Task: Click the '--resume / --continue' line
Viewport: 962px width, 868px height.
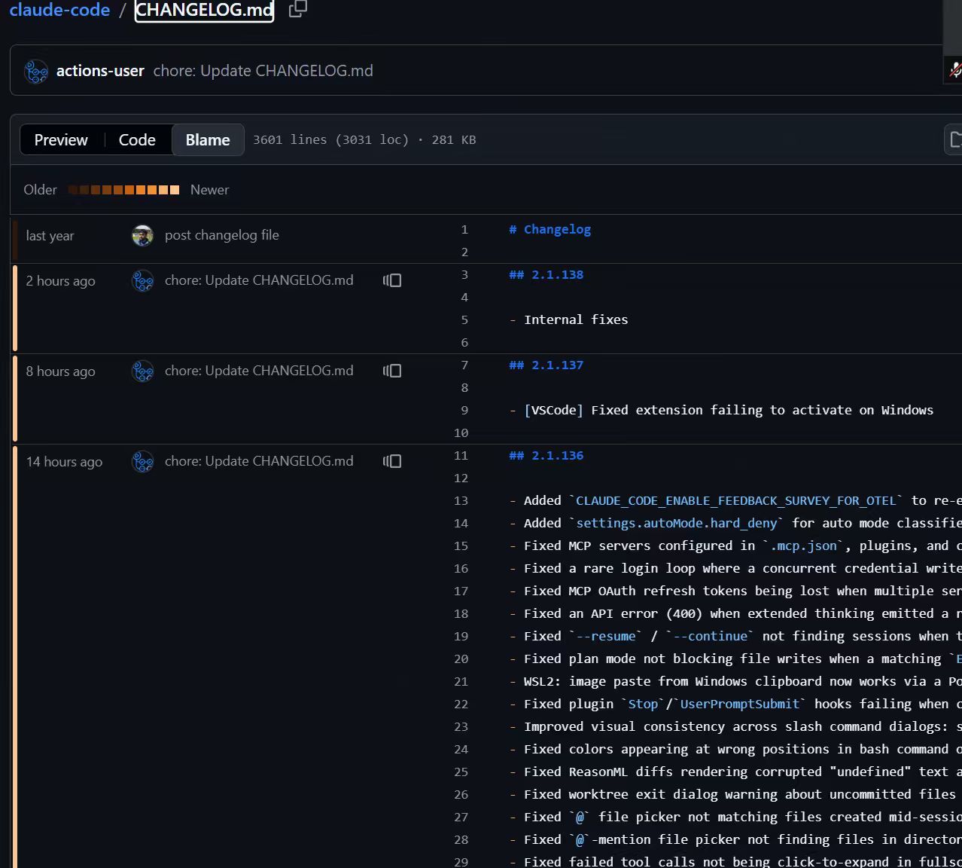Action: 735,637
